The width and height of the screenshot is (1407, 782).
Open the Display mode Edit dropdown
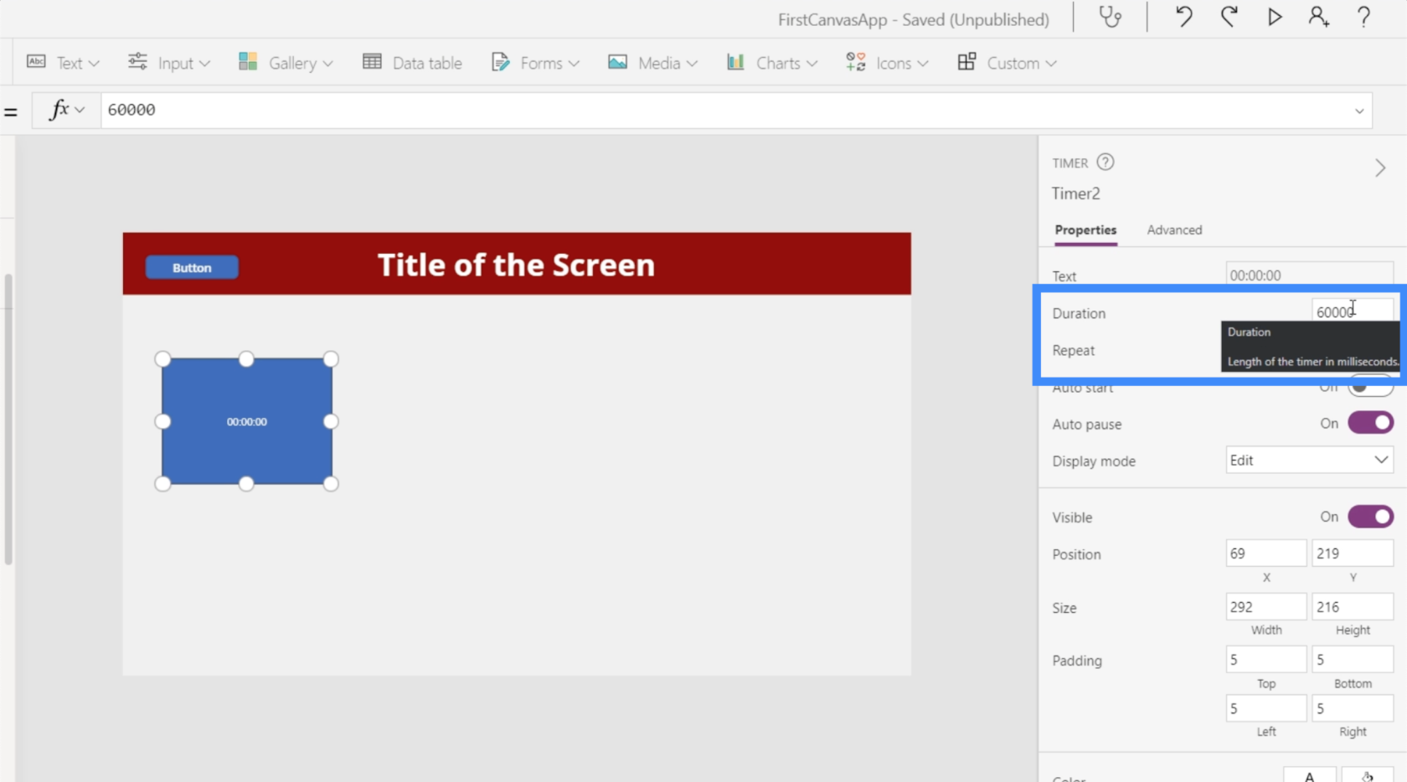1309,460
